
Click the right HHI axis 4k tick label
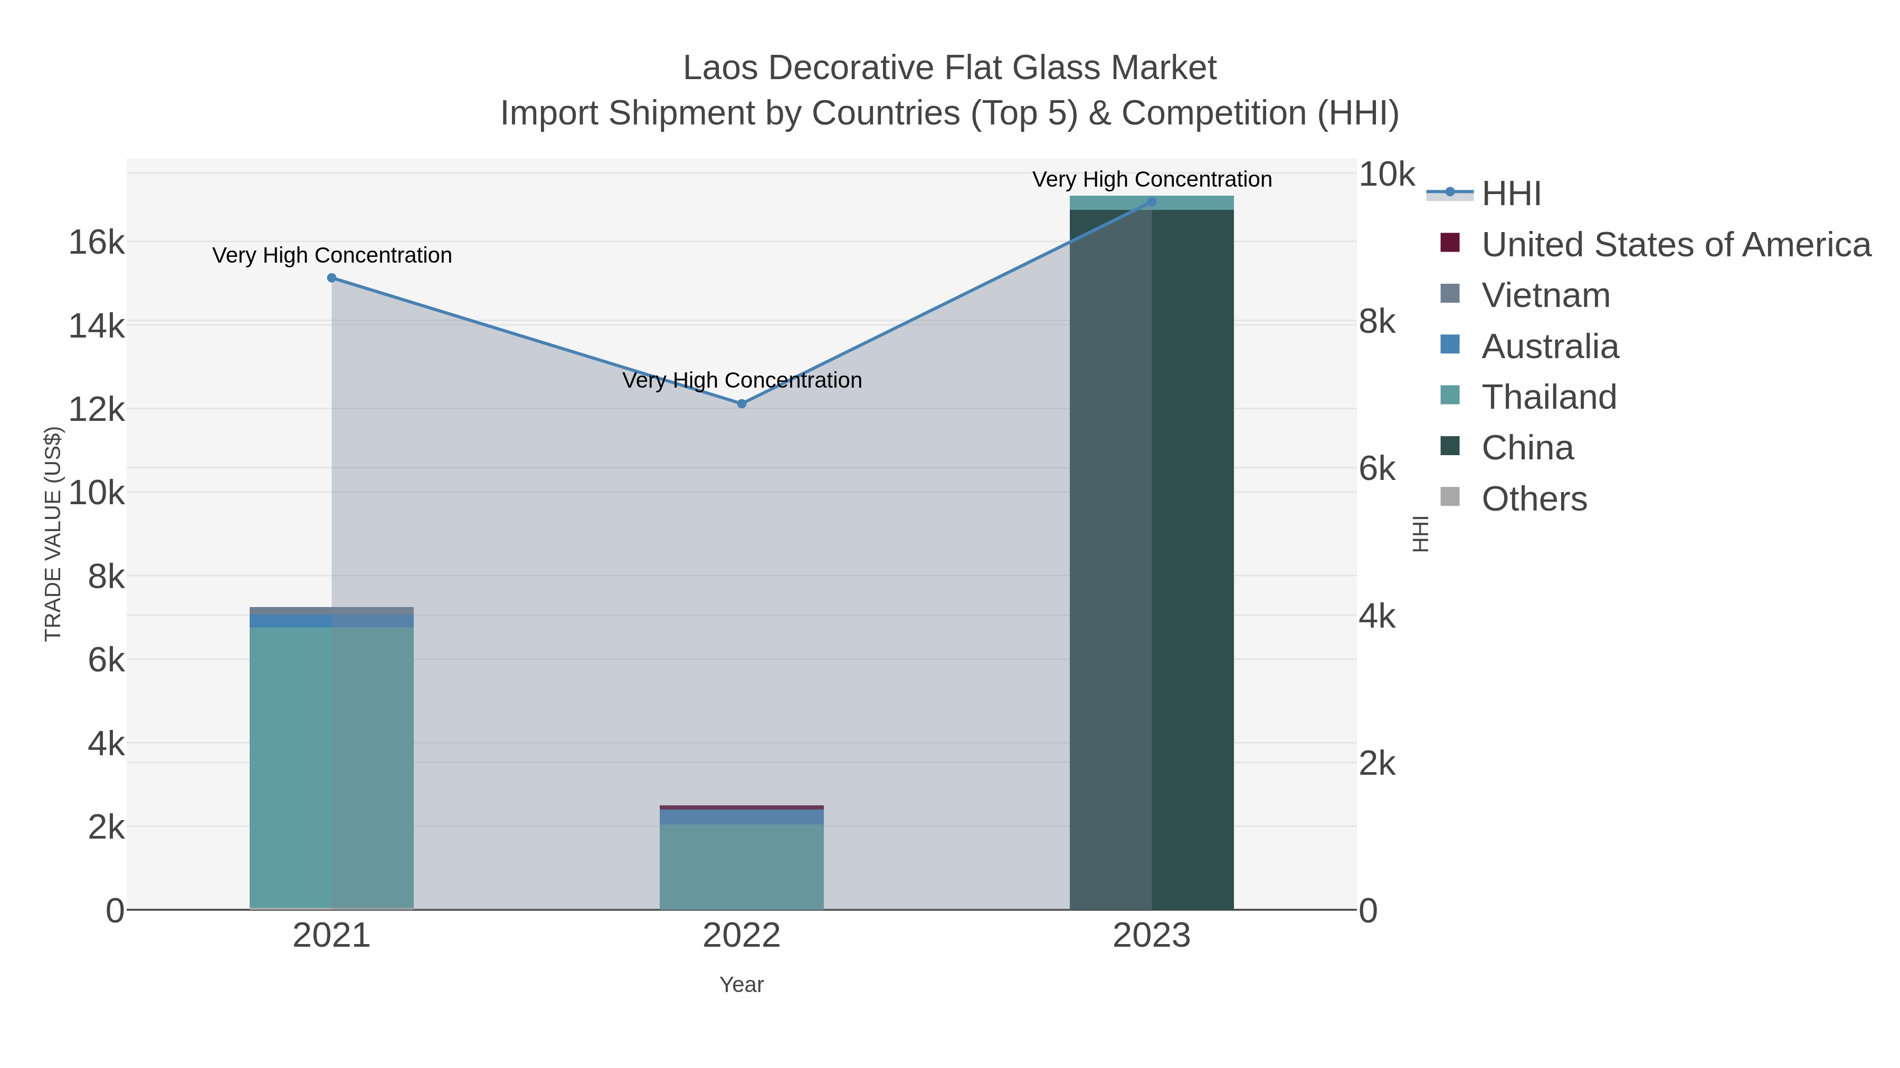tap(1377, 616)
